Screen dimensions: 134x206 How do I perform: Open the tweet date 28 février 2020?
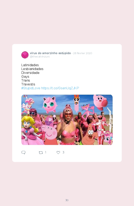[83, 53]
